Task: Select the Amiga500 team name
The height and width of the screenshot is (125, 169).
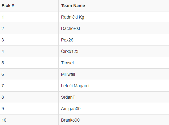Action: click(x=71, y=109)
